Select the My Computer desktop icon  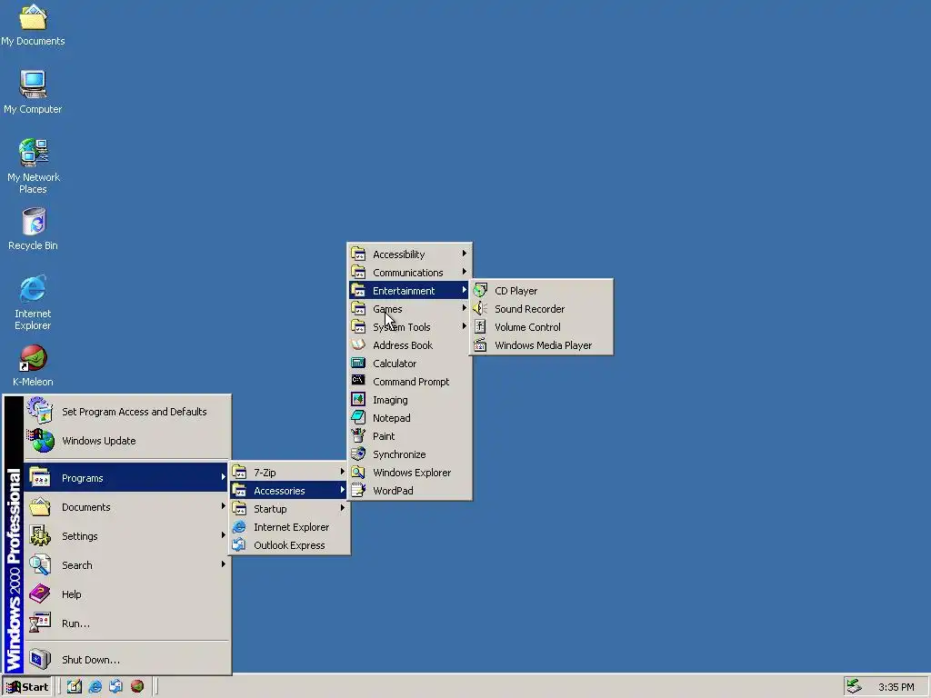33,92
